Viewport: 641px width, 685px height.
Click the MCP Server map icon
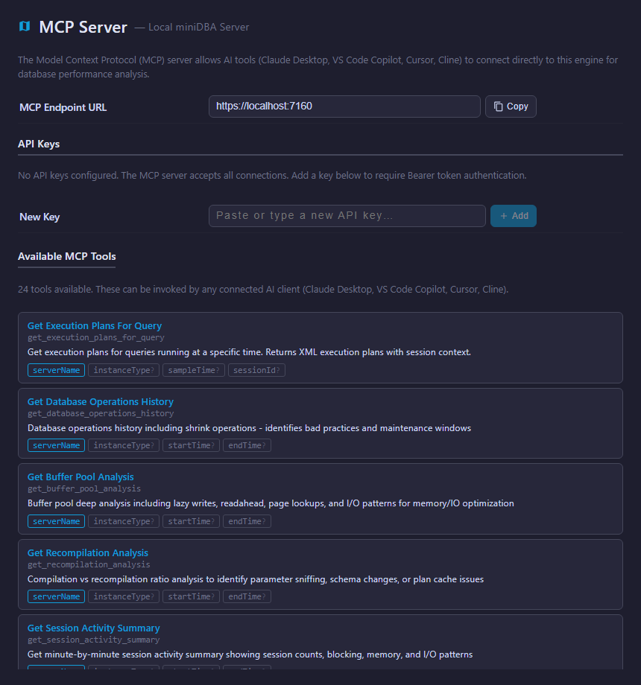pyautogui.click(x=25, y=27)
